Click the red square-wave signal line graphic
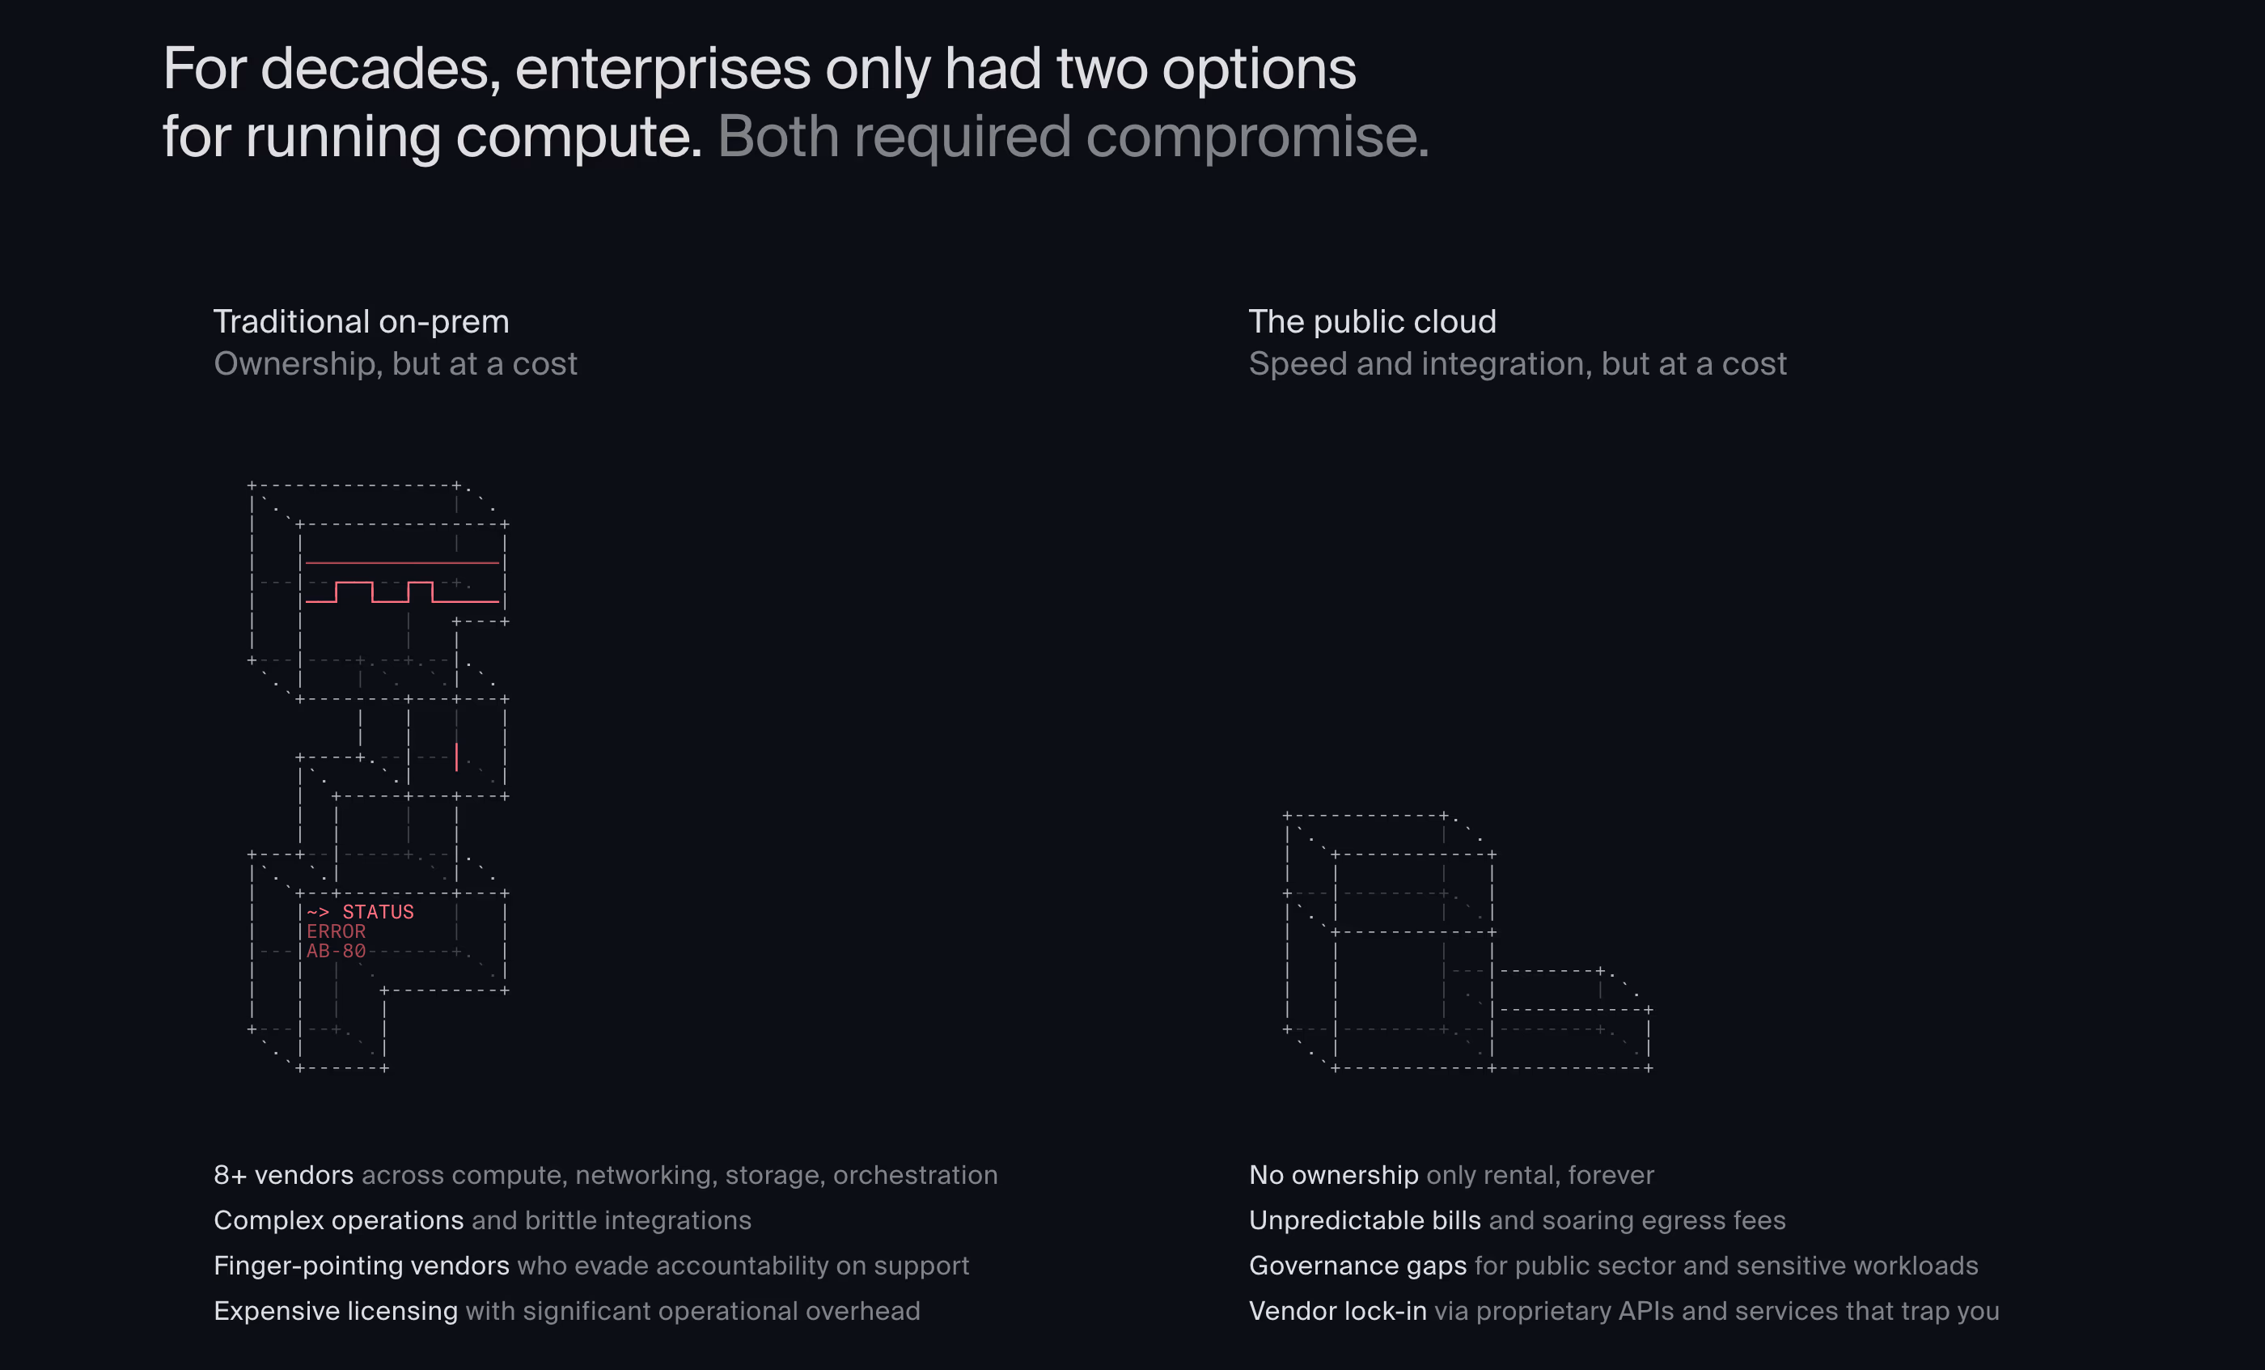The height and width of the screenshot is (1370, 2265). (402, 592)
